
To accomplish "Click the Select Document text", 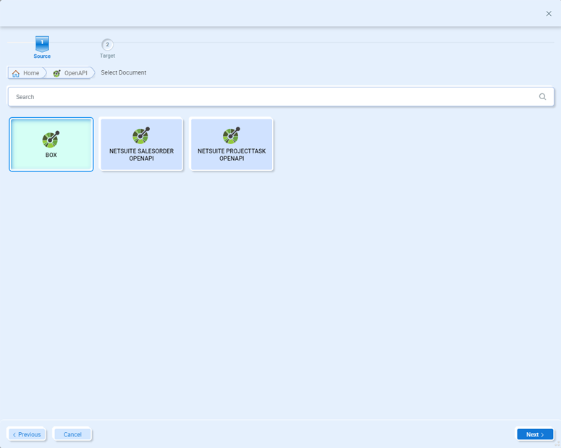I will 124,72.
